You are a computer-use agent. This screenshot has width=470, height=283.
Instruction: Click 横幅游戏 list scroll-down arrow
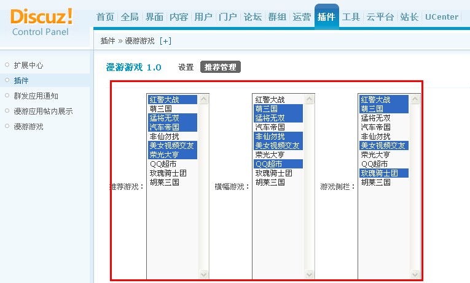point(310,274)
